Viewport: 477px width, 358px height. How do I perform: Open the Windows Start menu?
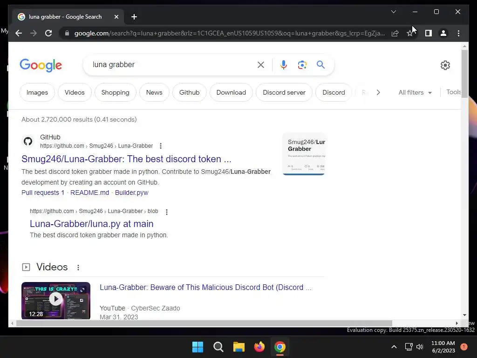(x=198, y=347)
